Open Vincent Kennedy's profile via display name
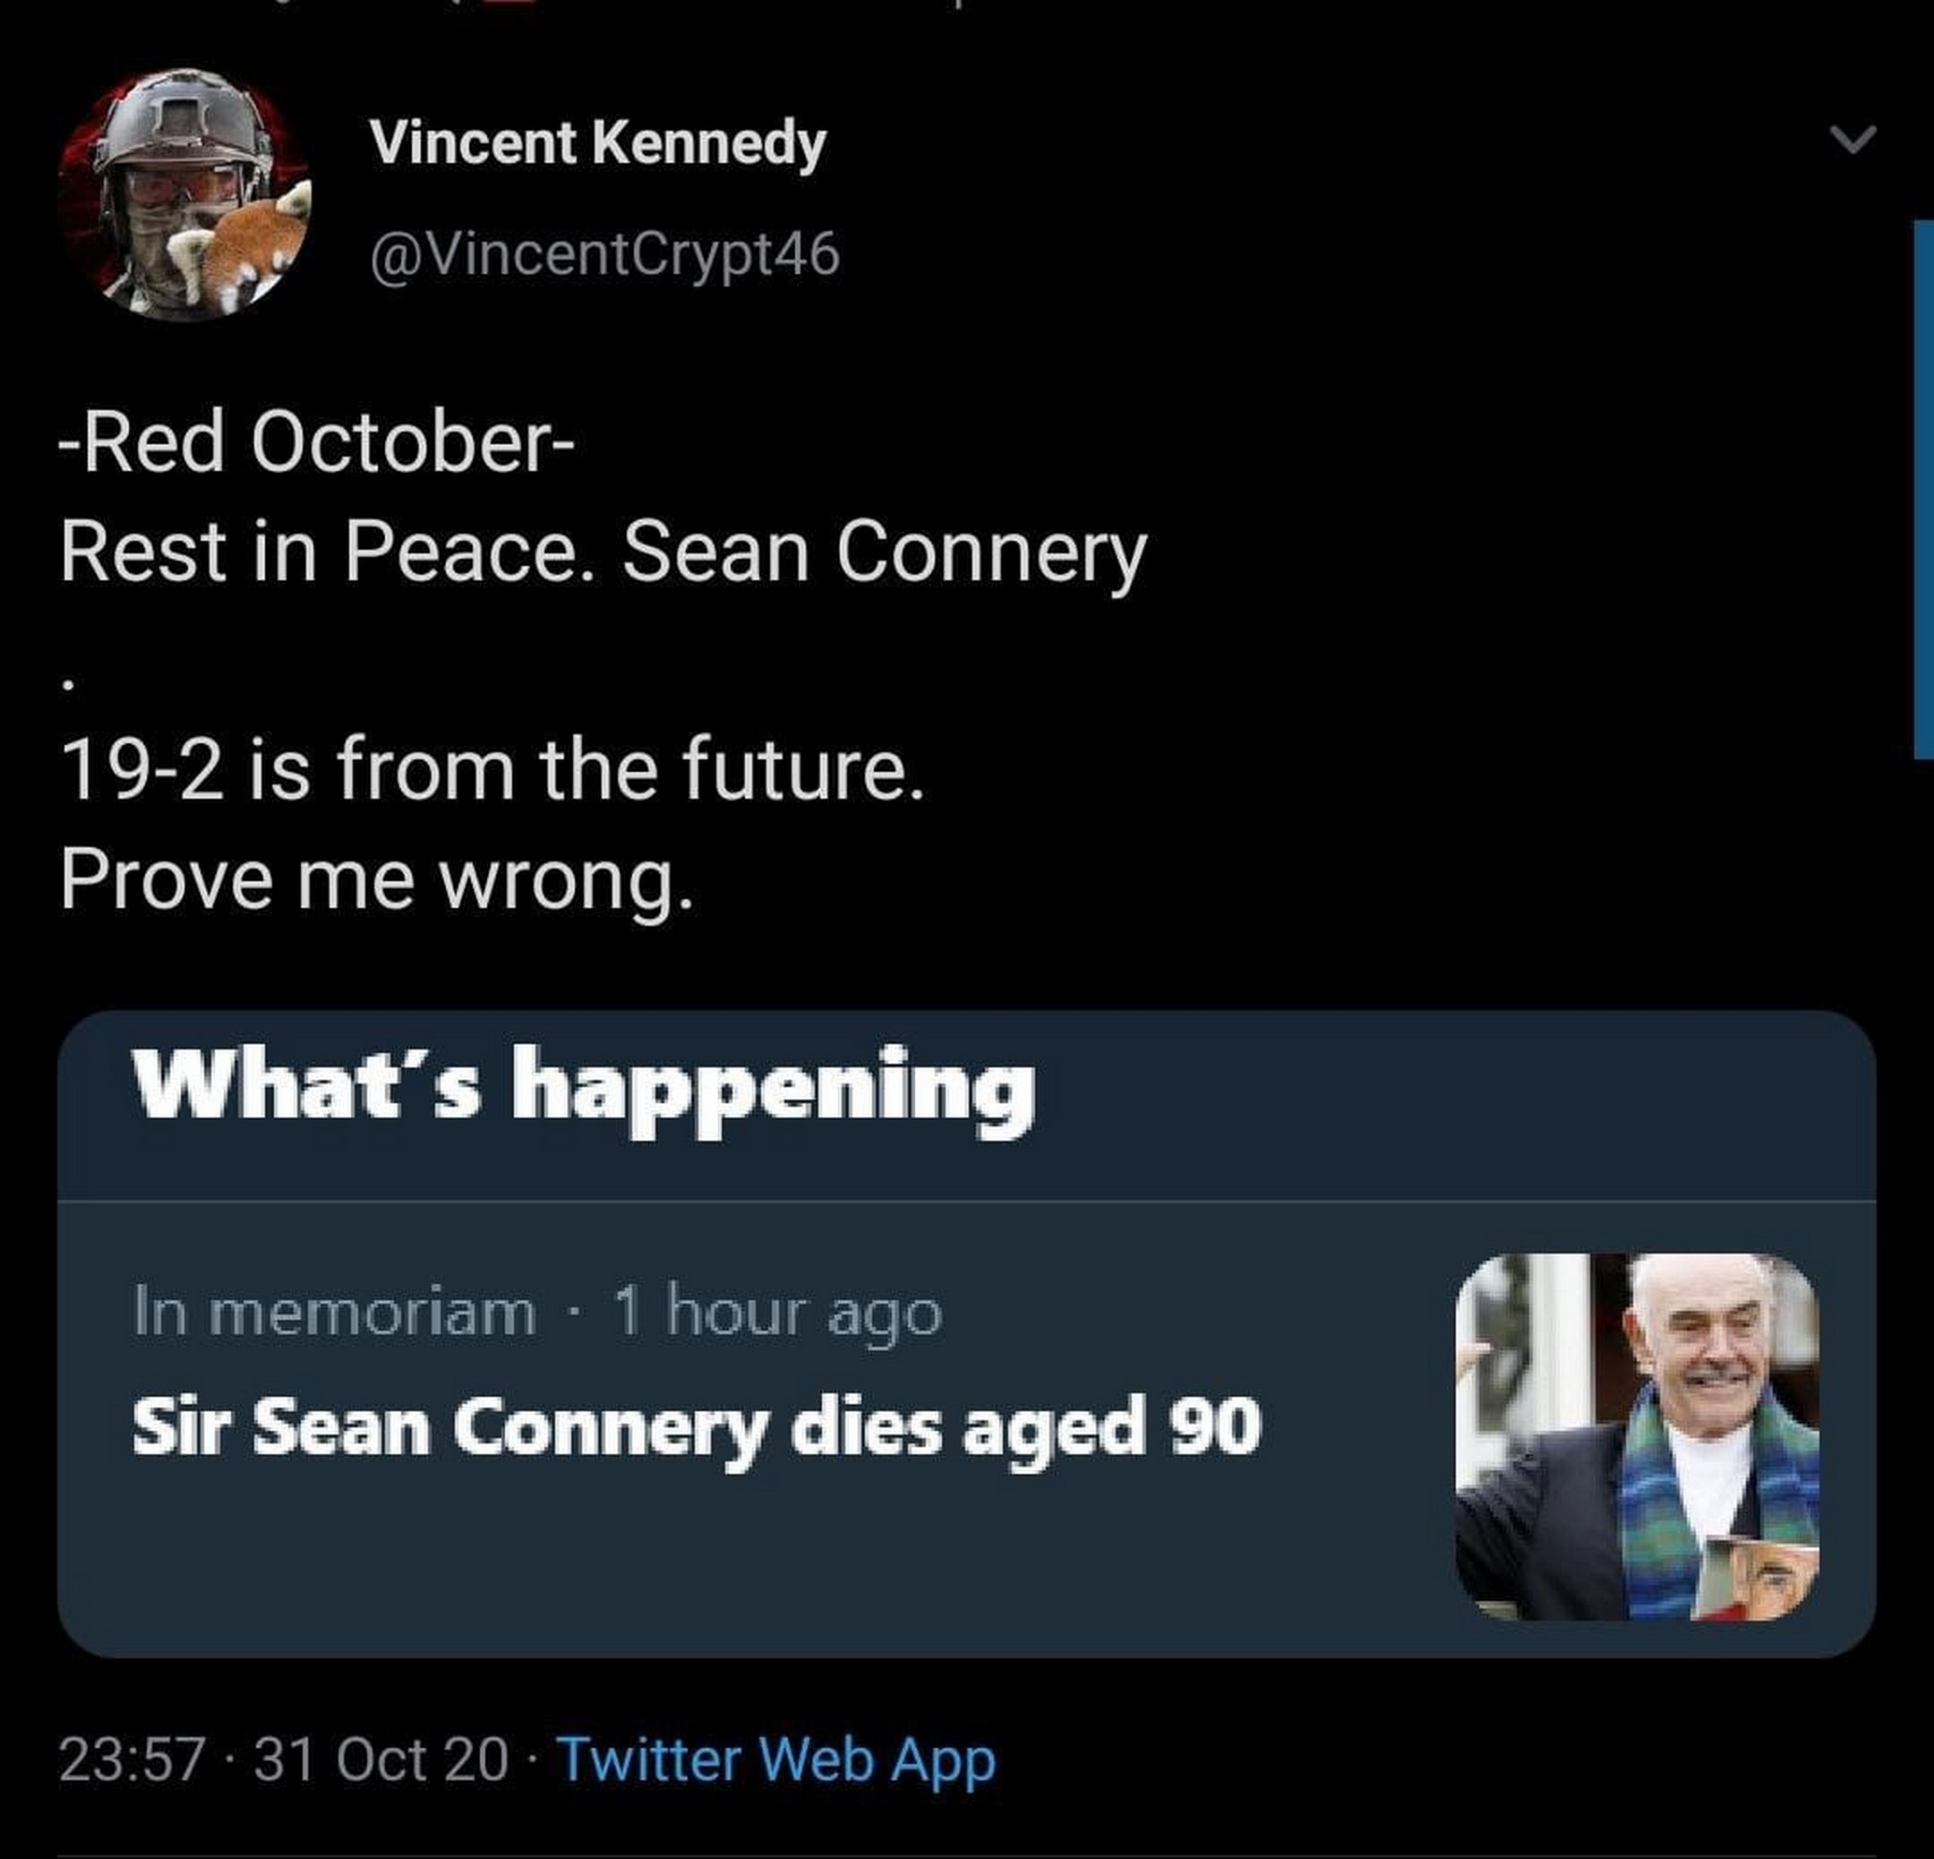This screenshot has height=1859, width=1934. [598, 144]
